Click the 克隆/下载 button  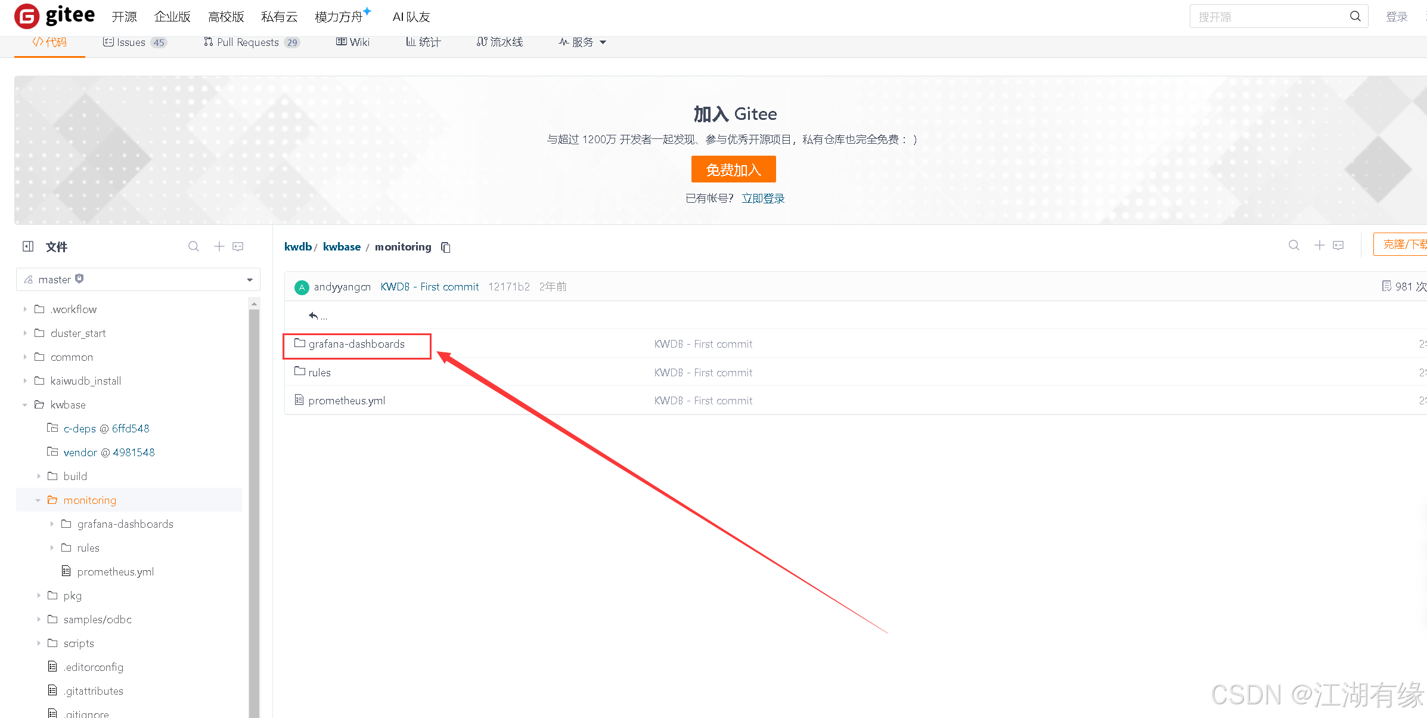[1400, 245]
